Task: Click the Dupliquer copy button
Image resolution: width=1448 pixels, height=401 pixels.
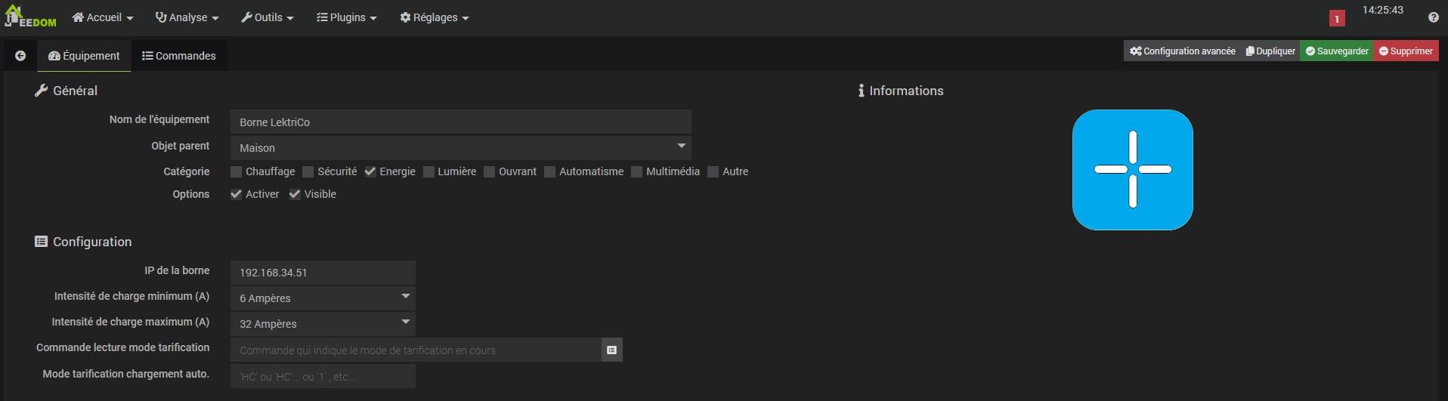Action: coord(1270,51)
